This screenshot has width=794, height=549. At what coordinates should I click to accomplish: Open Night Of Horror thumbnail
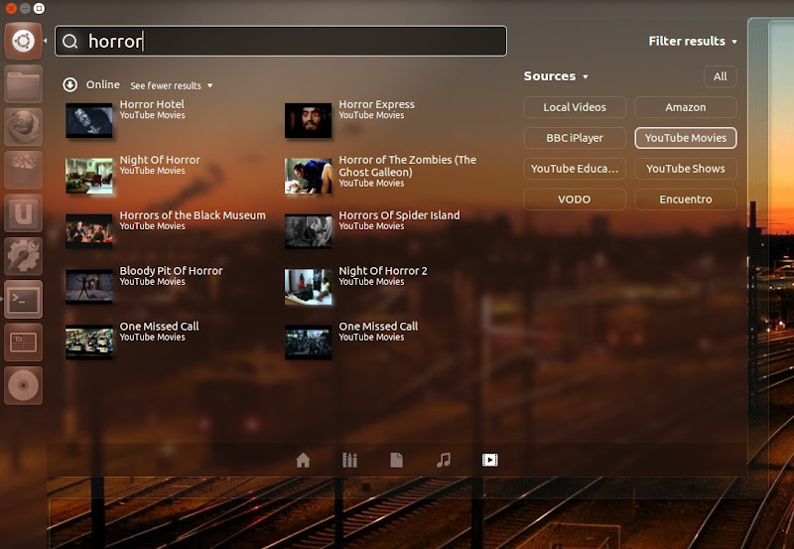click(x=89, y=176)
